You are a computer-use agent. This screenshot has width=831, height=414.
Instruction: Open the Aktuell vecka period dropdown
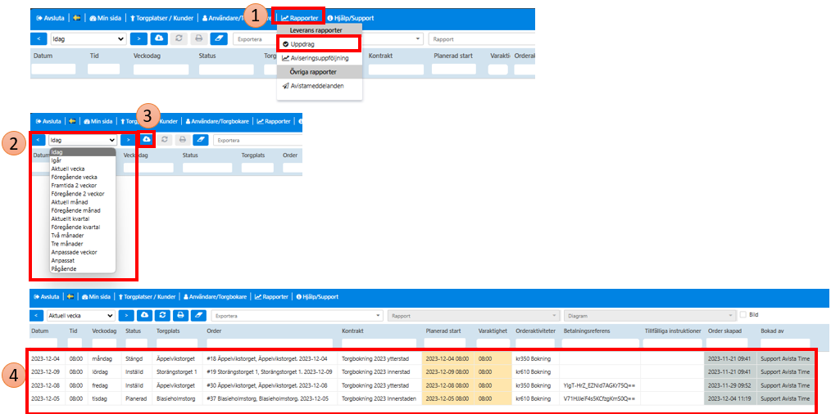click(x=81, y=316)
